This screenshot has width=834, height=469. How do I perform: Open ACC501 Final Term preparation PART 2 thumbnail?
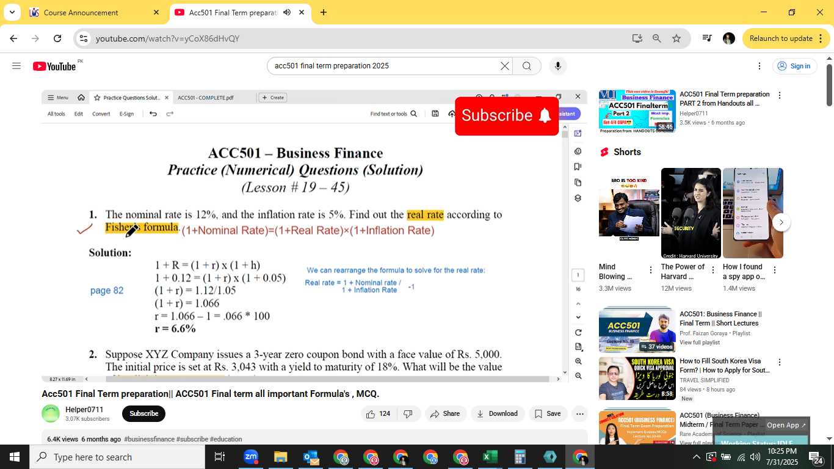(637, 111)
